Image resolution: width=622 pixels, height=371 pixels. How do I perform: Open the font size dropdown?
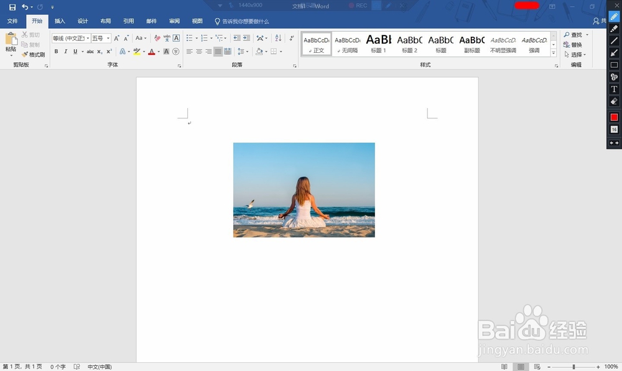coord(107,37)
